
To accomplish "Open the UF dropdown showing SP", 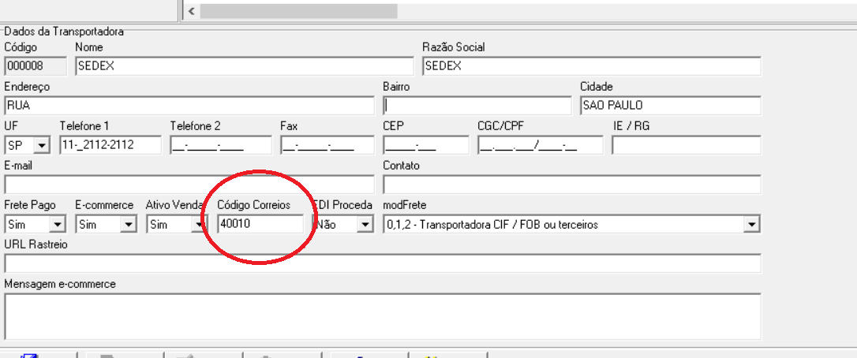I will [x=42, y=146].
